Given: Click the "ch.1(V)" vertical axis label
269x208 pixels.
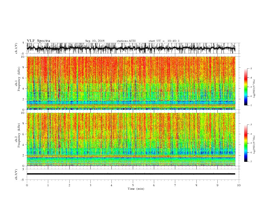Looking at the screenshot, I should [x=16, y=48].
